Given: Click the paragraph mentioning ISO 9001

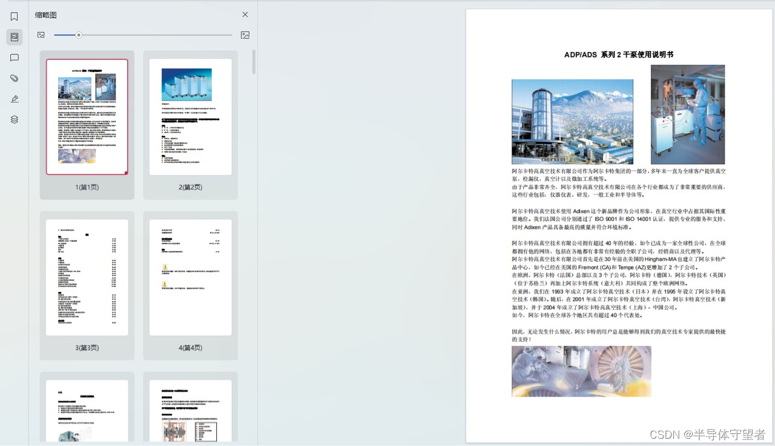Looking at the screenshot, I should (619, 219).
